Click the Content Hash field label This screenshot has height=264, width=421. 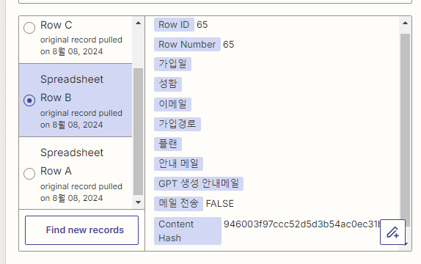pyautogui.click(x=188, y=231)
